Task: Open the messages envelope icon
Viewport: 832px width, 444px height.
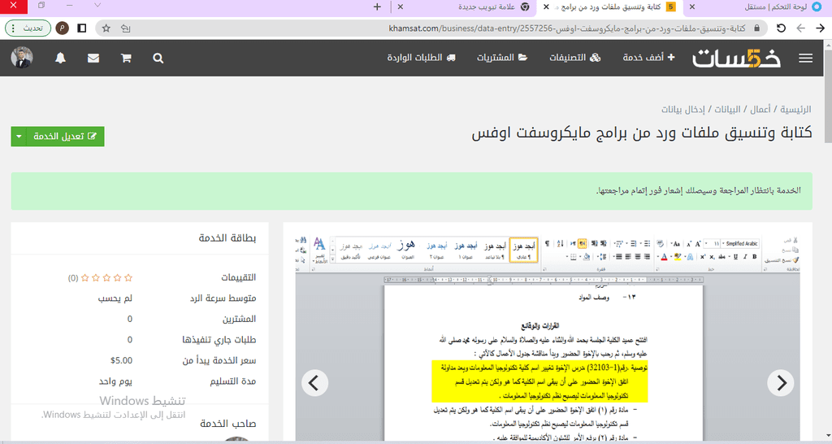Action: pos(93,59)
